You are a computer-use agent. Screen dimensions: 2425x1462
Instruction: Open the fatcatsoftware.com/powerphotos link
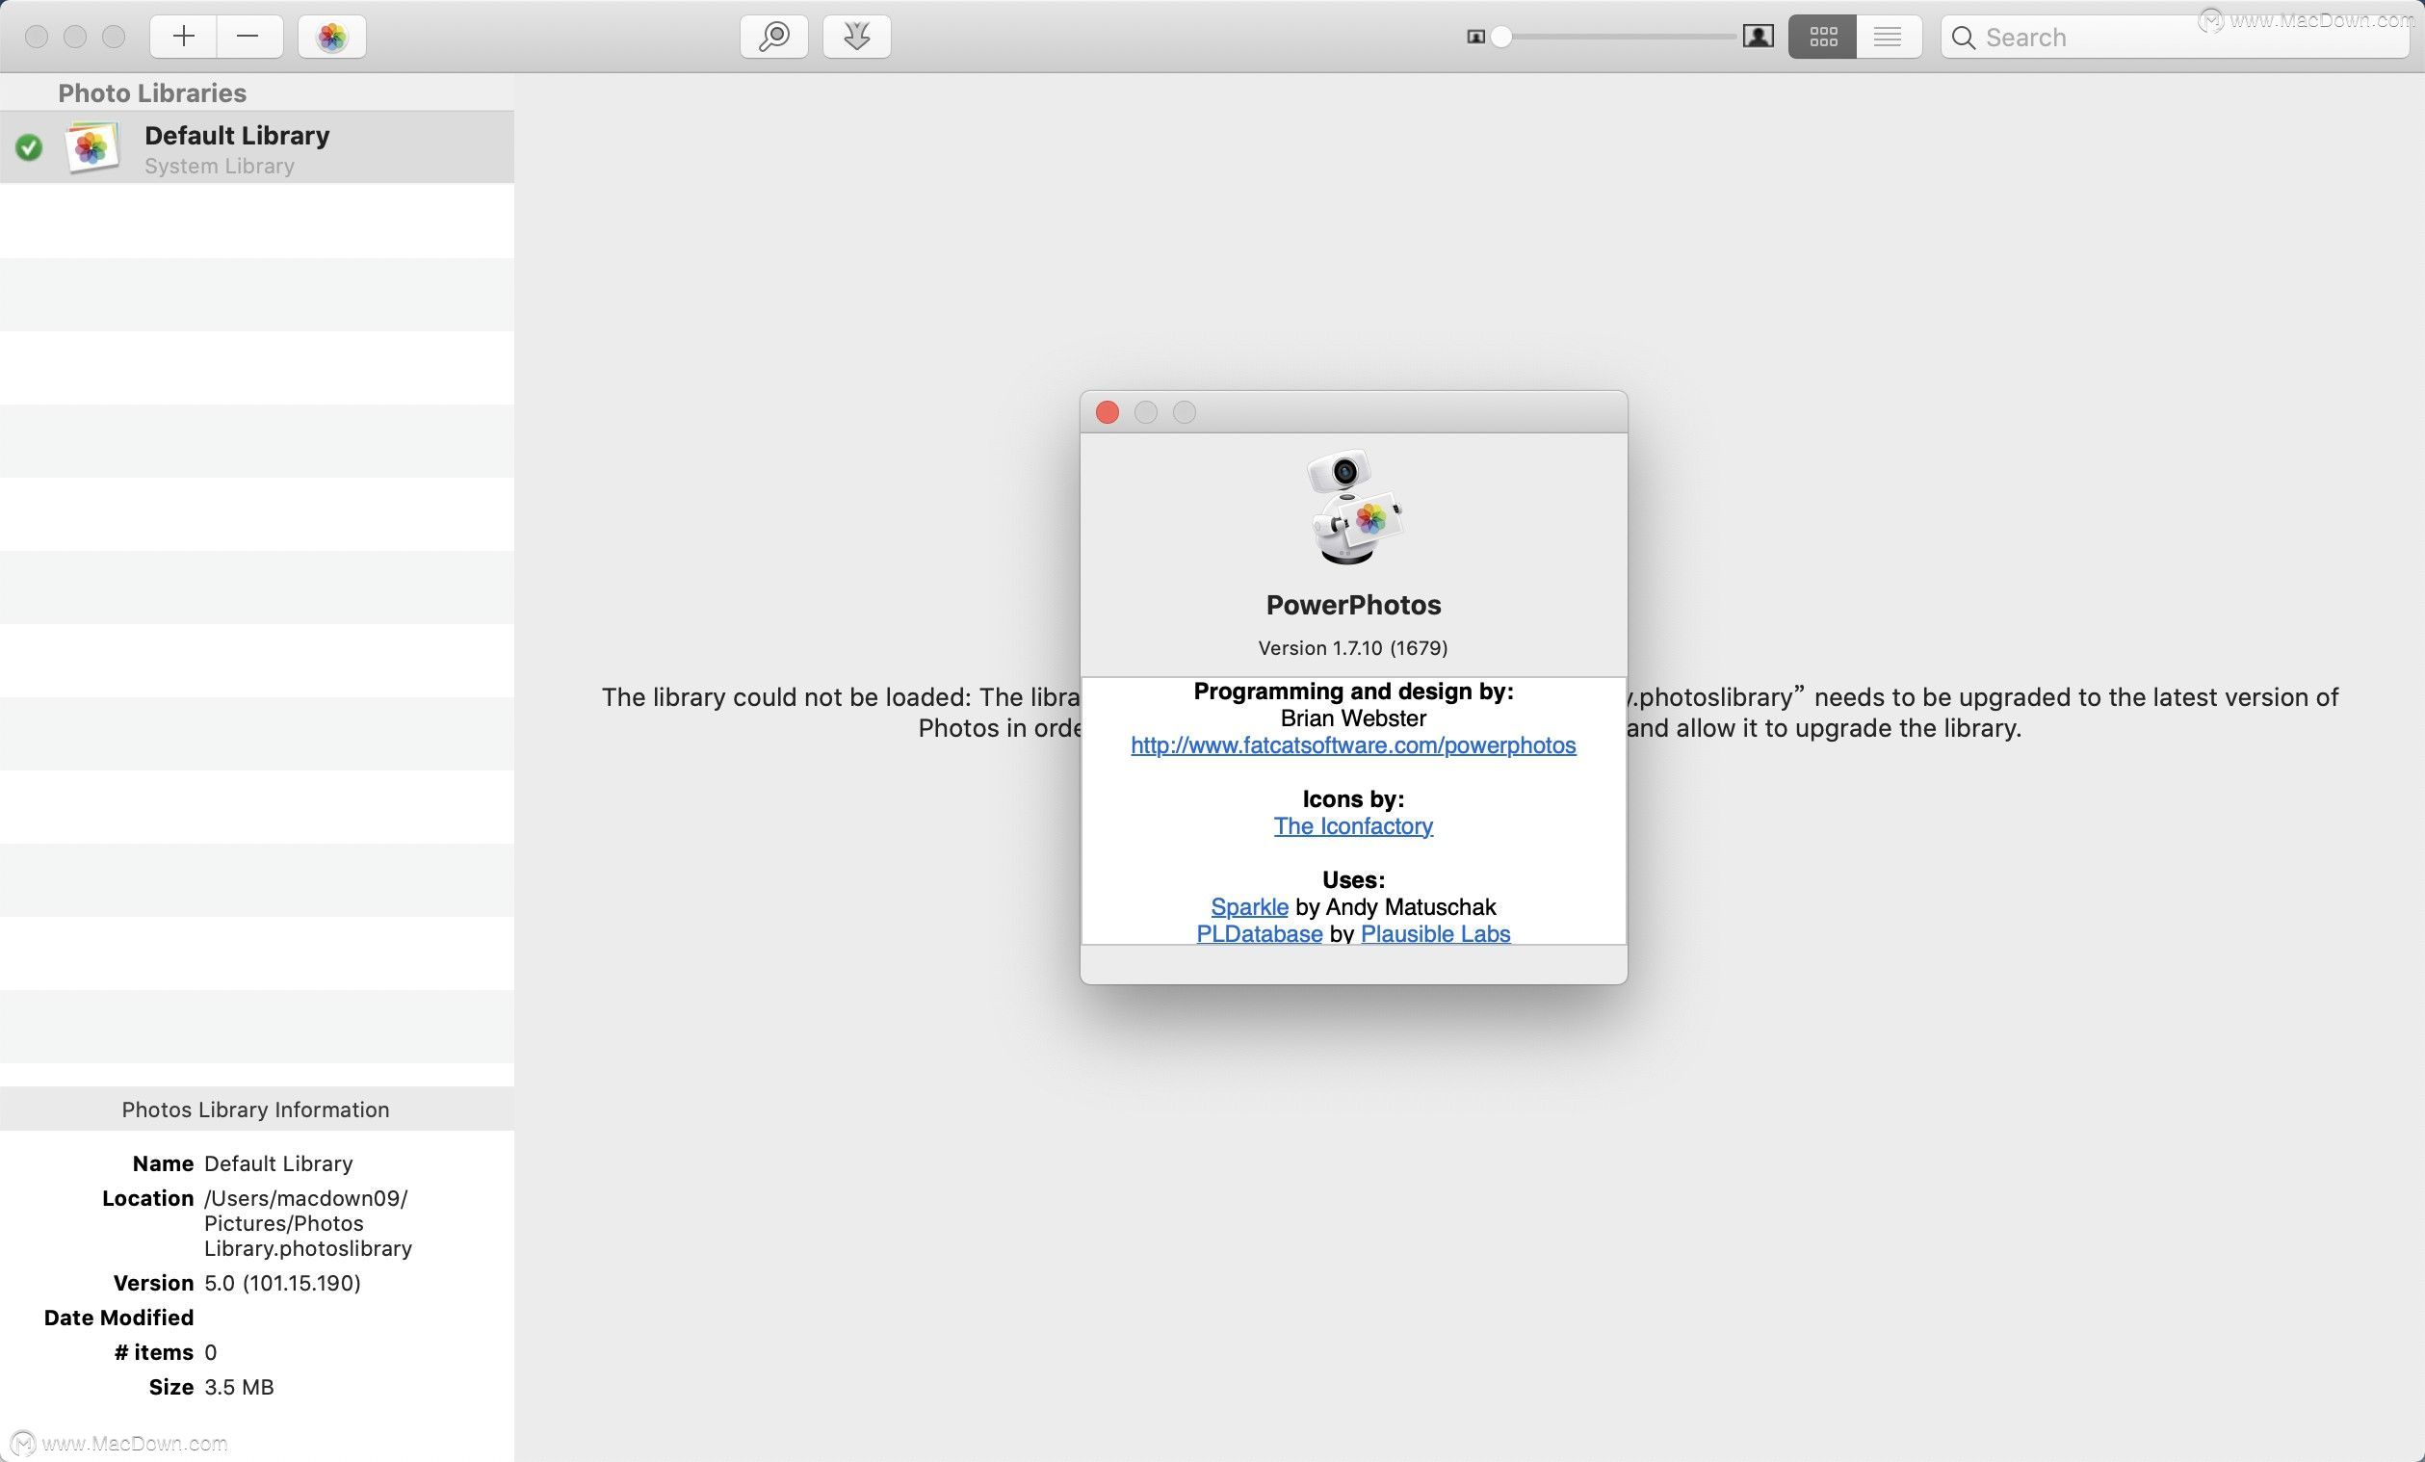(1353, 745)
